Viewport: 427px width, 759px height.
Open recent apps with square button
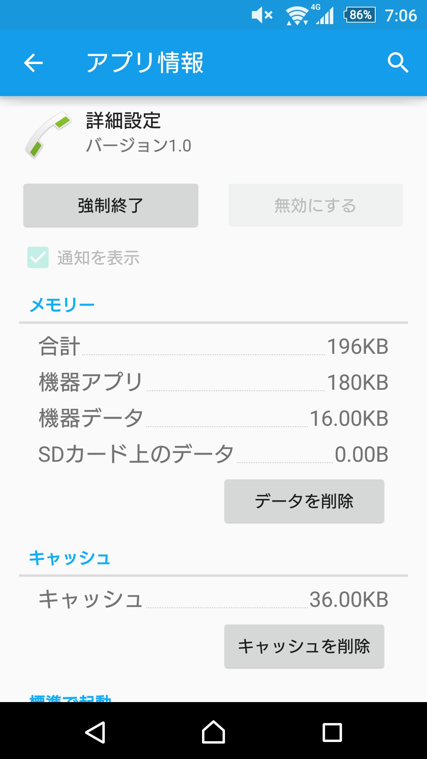(x=332, y=733)
